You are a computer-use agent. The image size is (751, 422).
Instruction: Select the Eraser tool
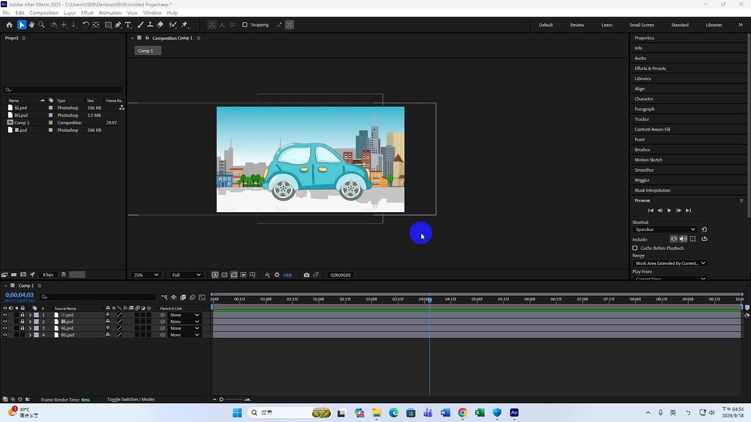[160, 25]
